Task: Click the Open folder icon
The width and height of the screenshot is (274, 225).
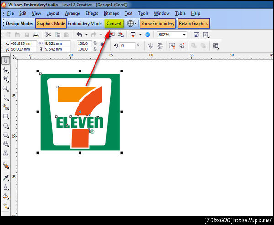Action: (17, 35)
